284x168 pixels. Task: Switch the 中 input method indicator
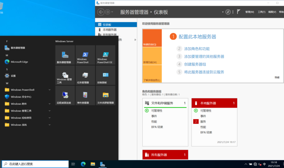(x=265, y=164)
